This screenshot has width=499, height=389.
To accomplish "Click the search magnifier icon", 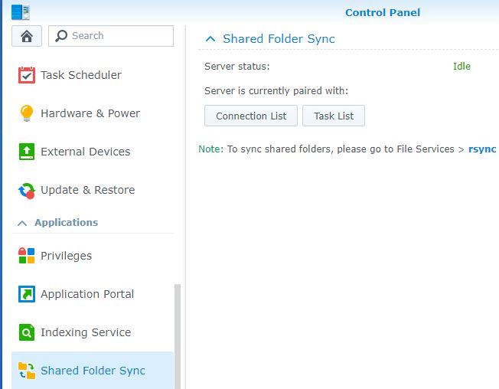I will tap(61, 36).
